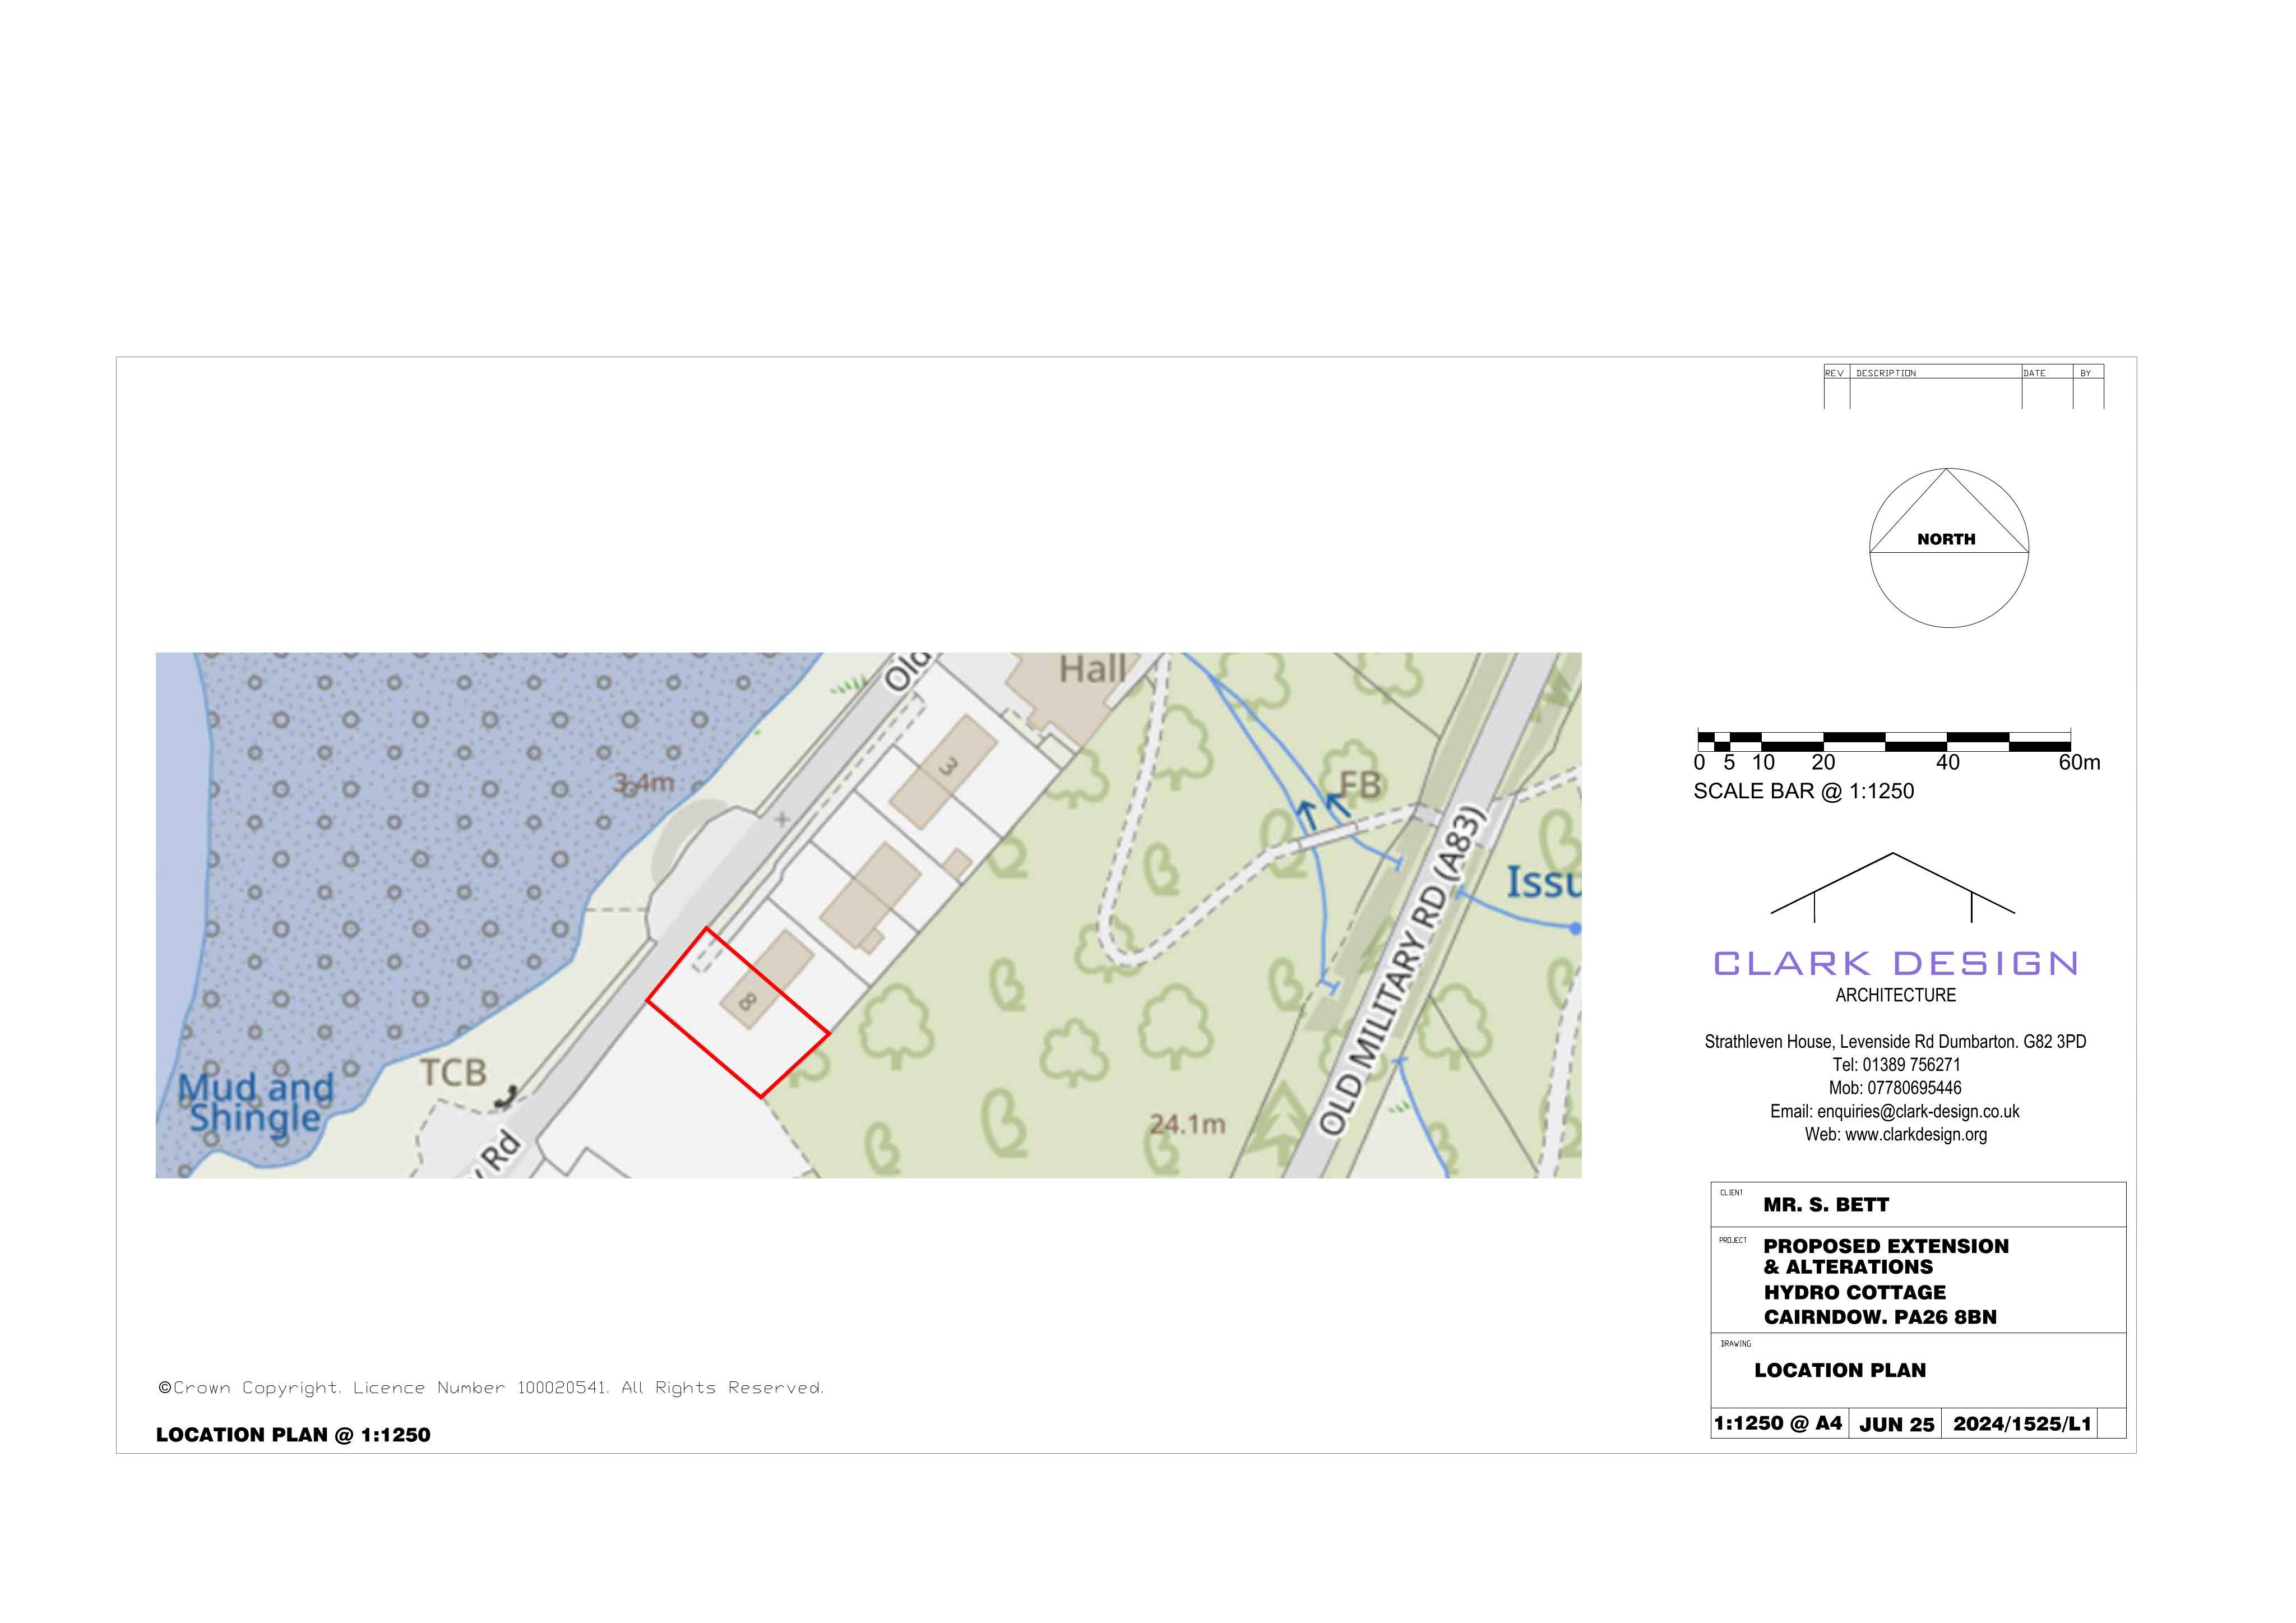This screenshot has width=2296, height=1623.
Task: Click the red site boundary outline
Action: click(738, 1012)
